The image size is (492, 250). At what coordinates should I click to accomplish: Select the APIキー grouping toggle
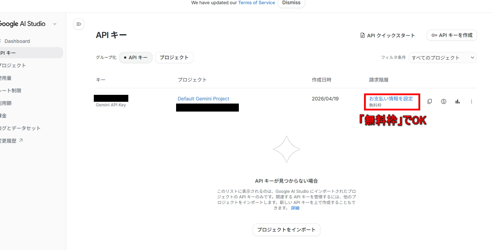[136, 58]
